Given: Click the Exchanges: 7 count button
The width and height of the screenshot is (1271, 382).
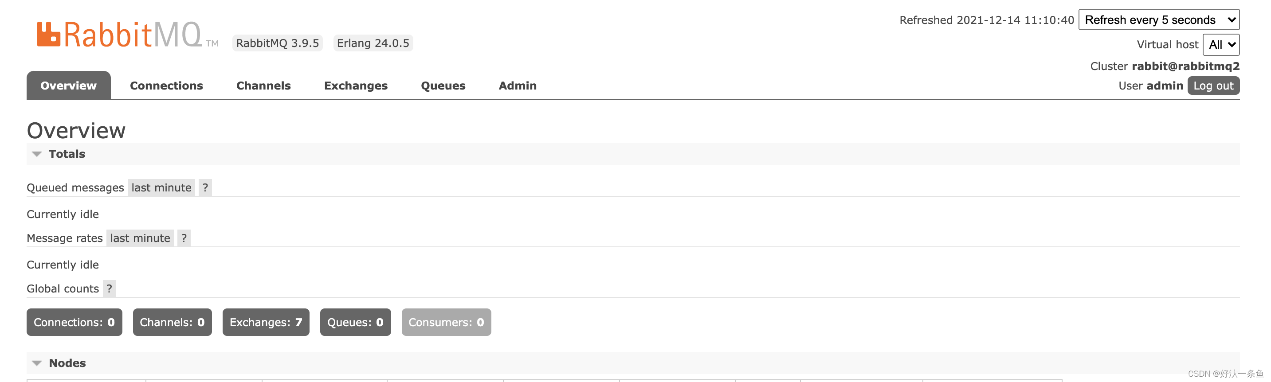Looking at the screenshot, I should (266, 322).
